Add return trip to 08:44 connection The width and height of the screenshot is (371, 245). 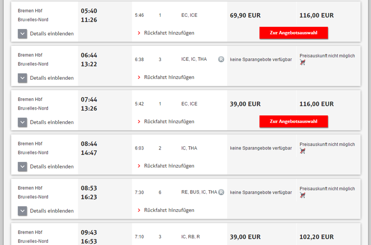click(169, 166)
